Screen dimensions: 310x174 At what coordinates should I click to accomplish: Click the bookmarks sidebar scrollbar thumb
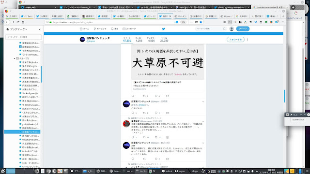[x=42, y=74]
